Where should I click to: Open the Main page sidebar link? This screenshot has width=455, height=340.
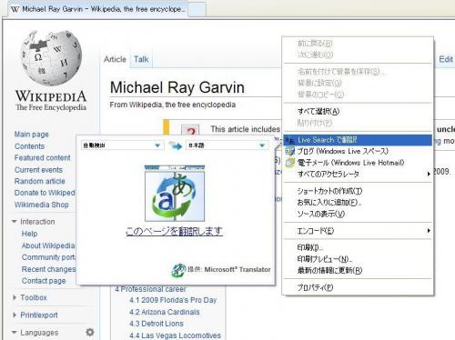pos(32,135)
